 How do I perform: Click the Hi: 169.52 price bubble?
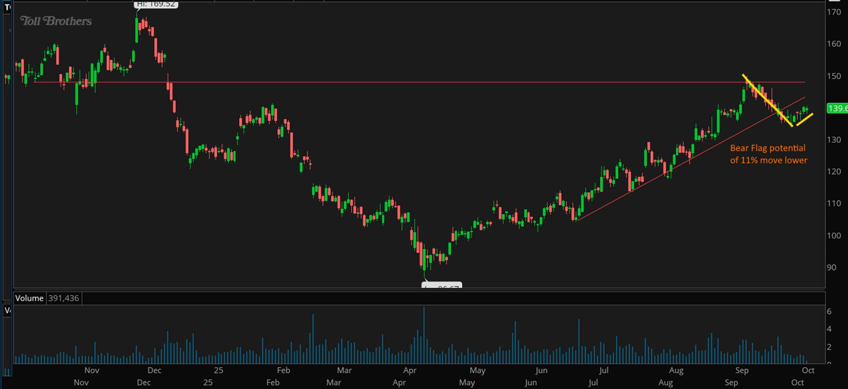[x=156, y=4]
